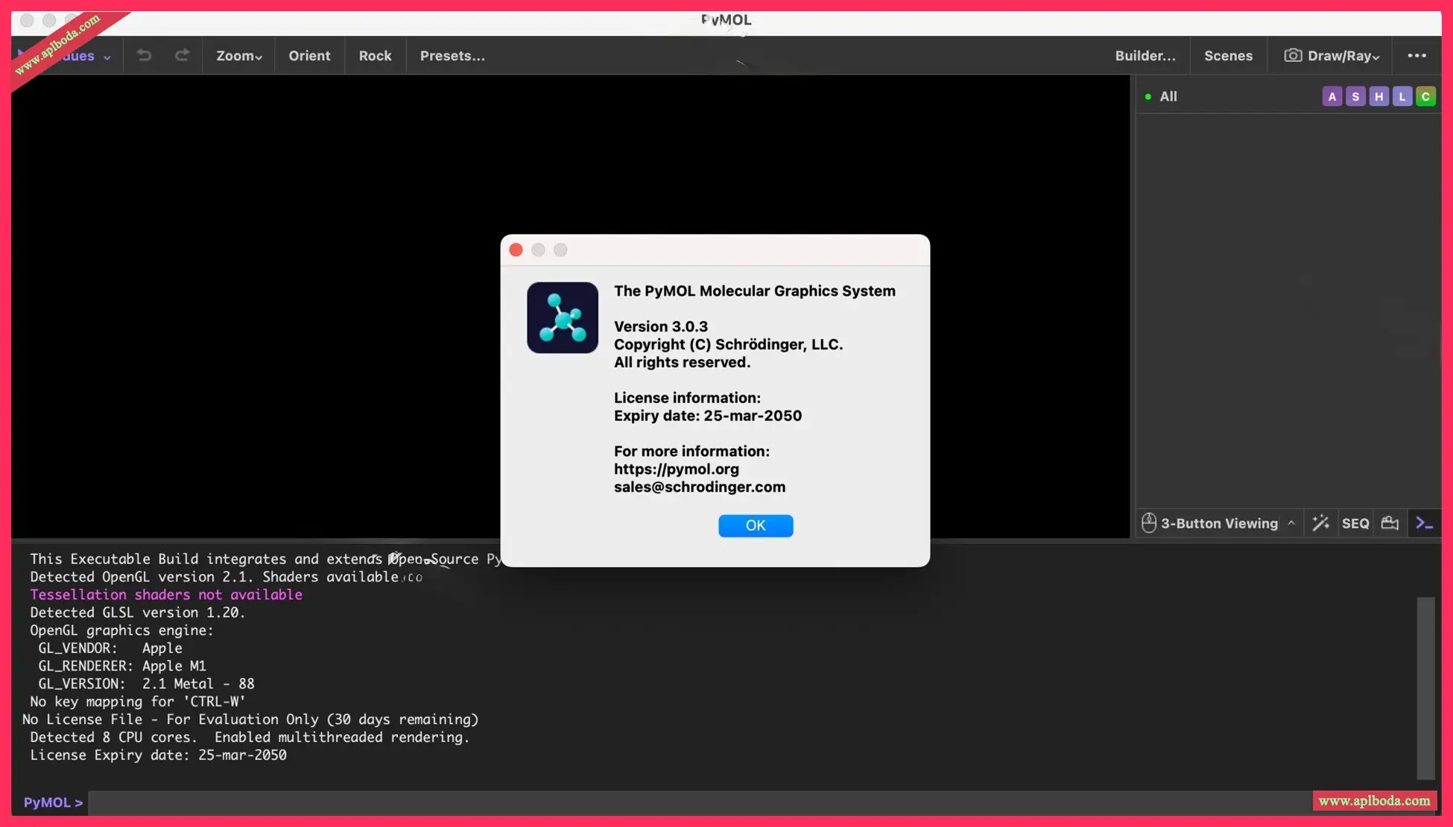Image resolution: width=1453 pixels, height=827 pixels.
Task: Click the https://pymol.org text
Action: 677,469
